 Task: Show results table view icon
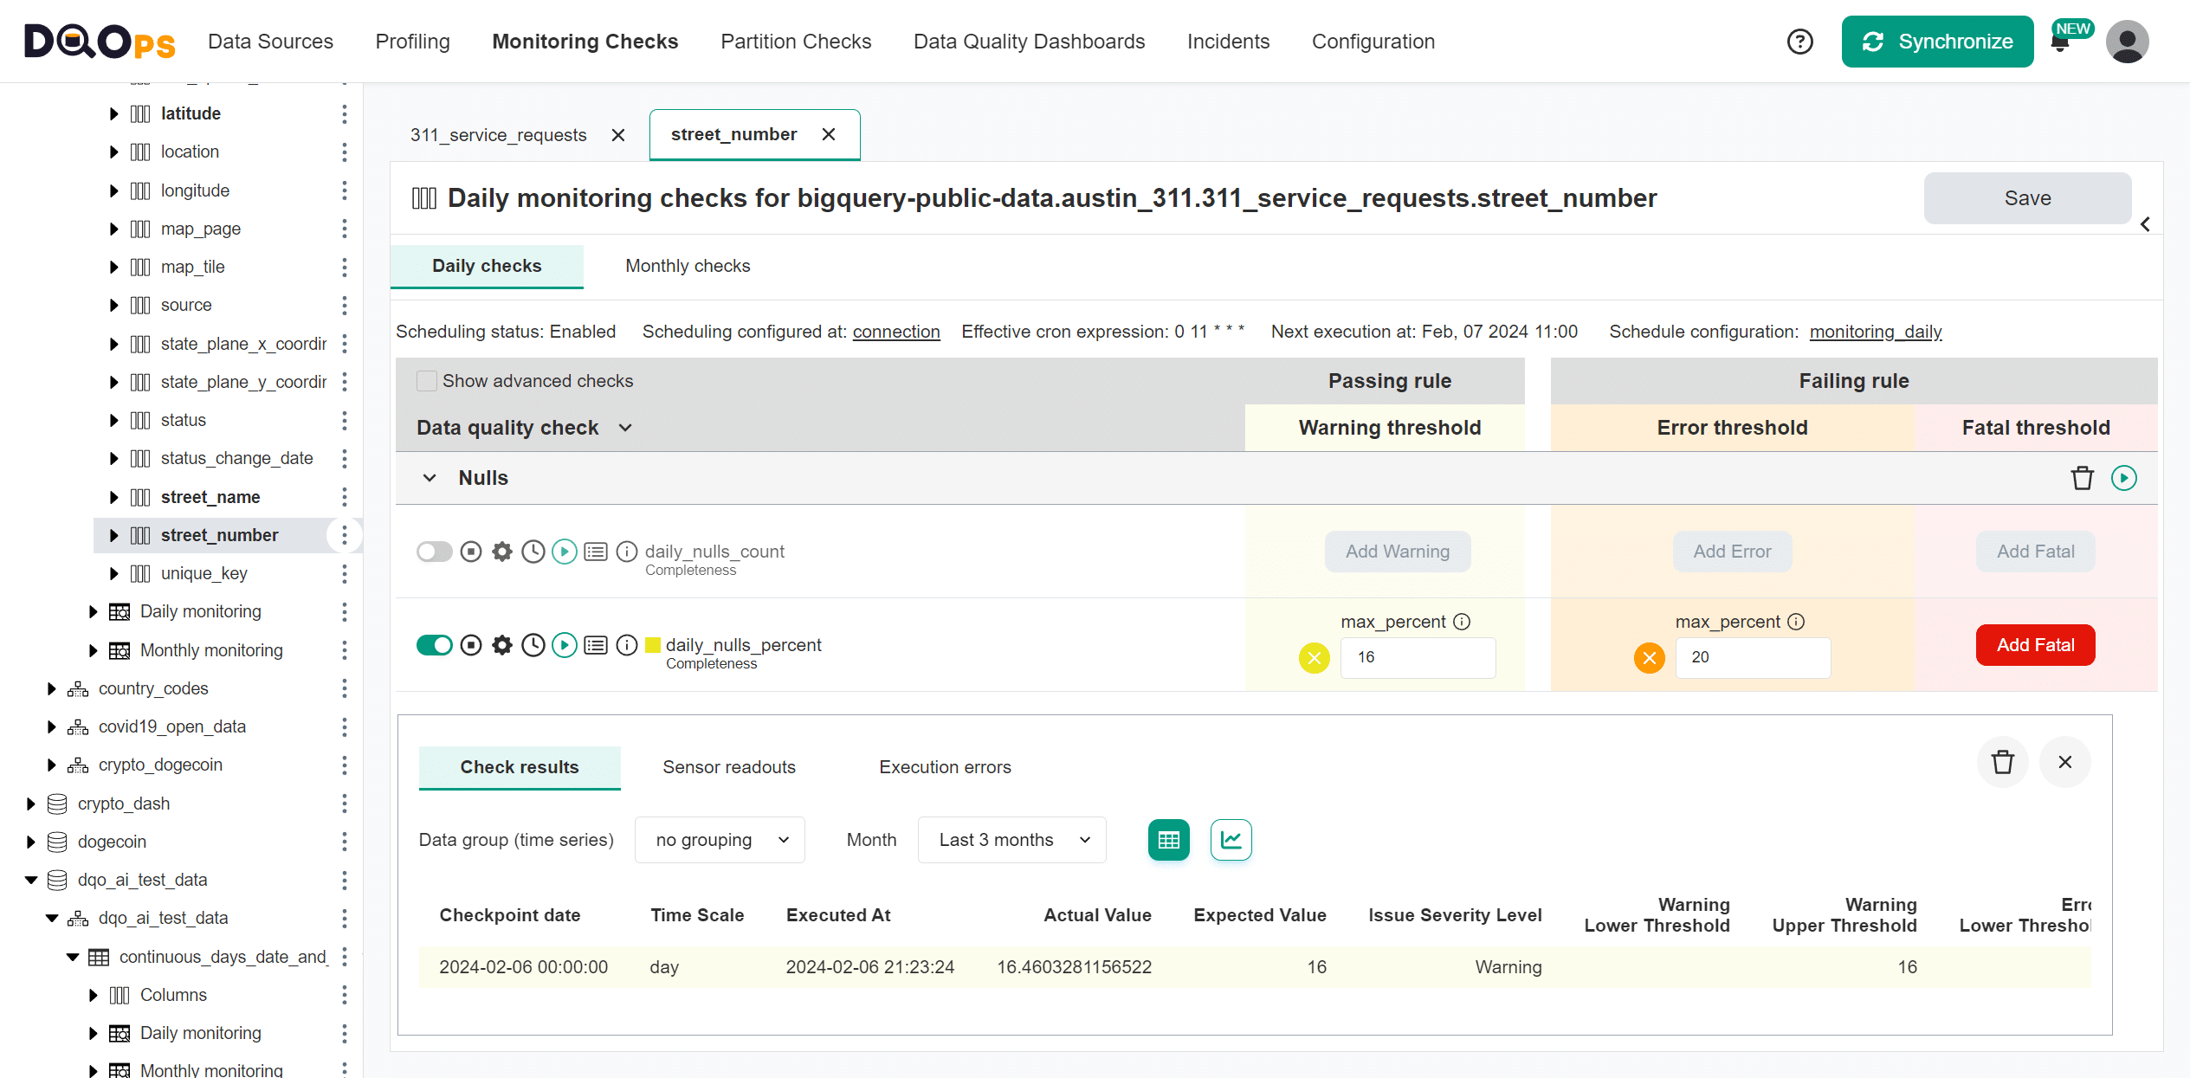[1168, 840]
